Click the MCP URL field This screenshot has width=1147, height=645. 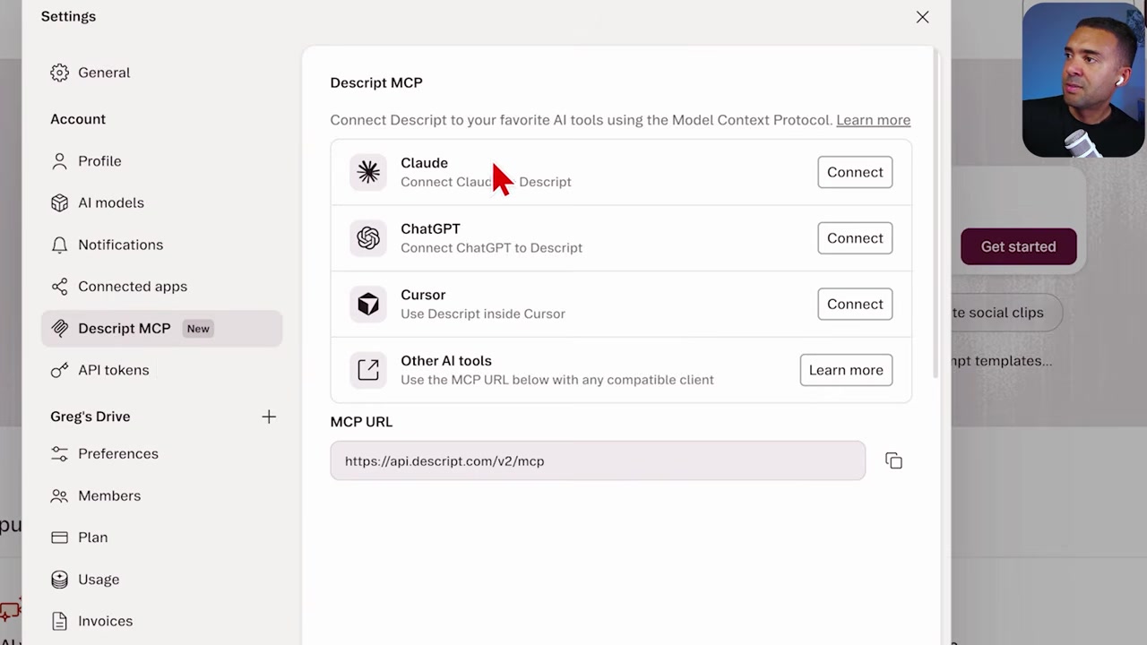click(598, 460)
